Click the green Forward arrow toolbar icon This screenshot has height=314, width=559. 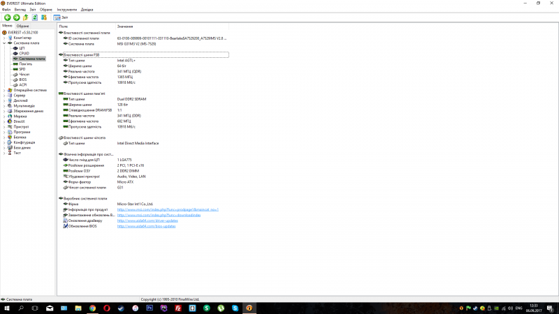click(16, 17)
